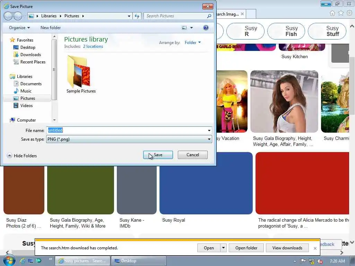Click the network tray icon
This screenshot has height=266, width=355.
point(312,261)
